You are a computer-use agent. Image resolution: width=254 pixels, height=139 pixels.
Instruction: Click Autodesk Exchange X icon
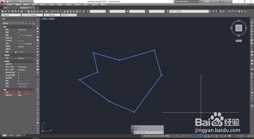coord(220,2)
